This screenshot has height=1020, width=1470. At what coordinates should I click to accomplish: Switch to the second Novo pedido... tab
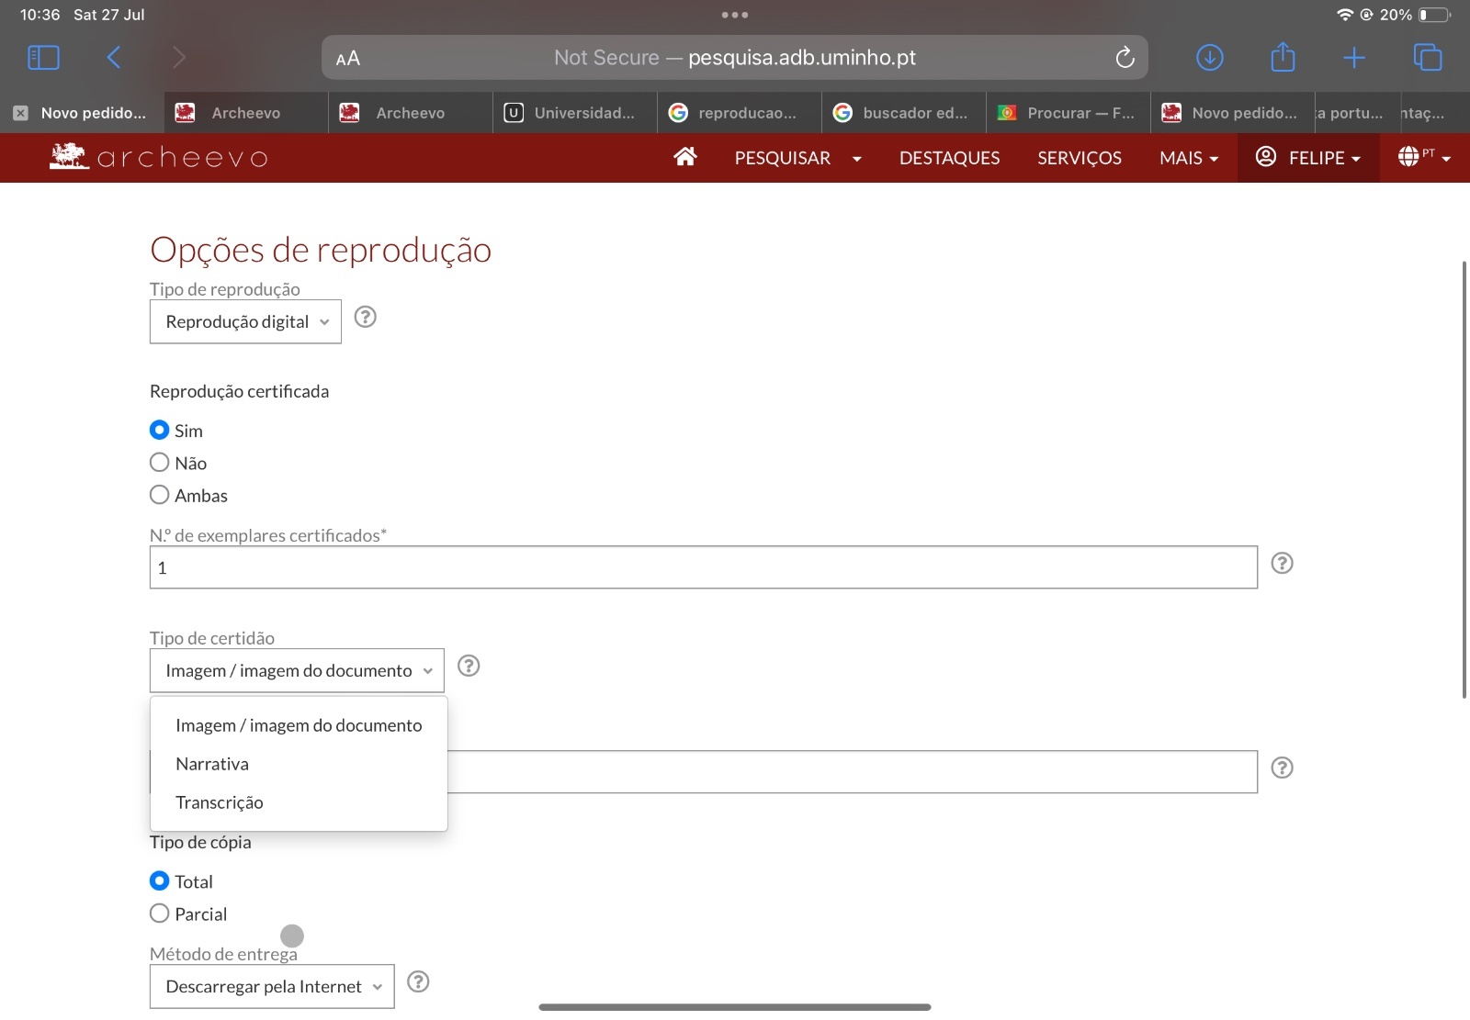(1233, 113)
